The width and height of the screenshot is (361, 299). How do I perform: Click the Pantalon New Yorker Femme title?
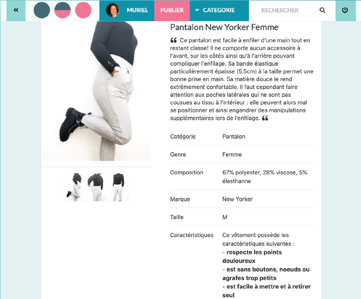(x=224, y=27)
